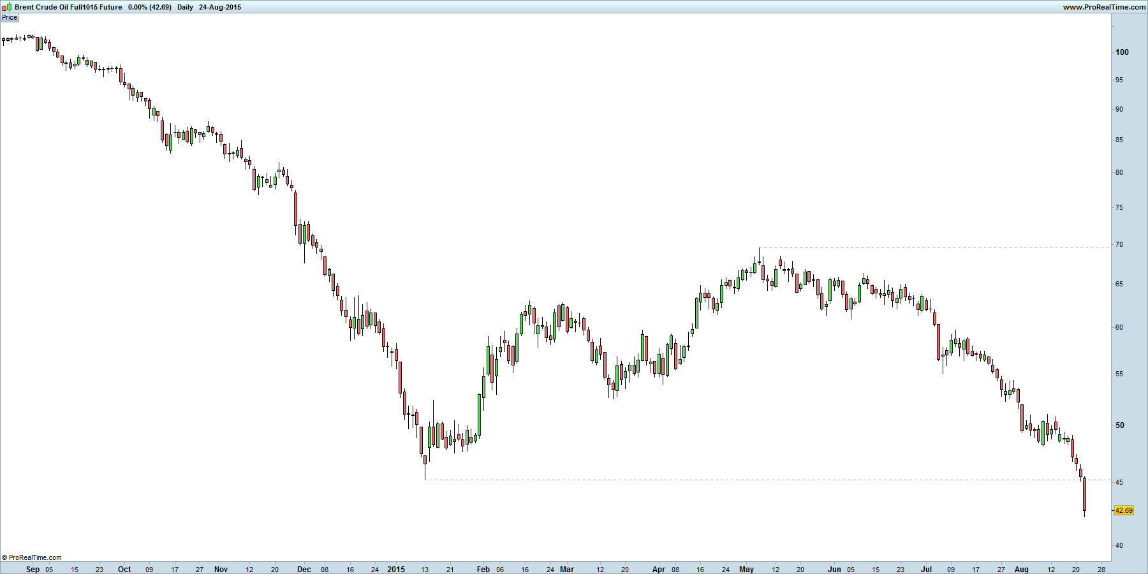Pick the 40 price axis label
Image resolution: width=1148 pixels, height=574 pixels.
tap(1119, 546)
